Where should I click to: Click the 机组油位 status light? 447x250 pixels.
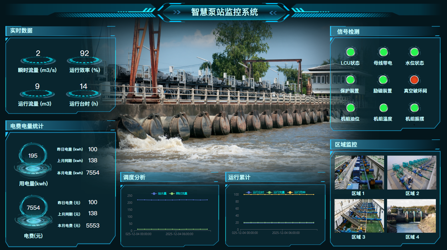350,108
